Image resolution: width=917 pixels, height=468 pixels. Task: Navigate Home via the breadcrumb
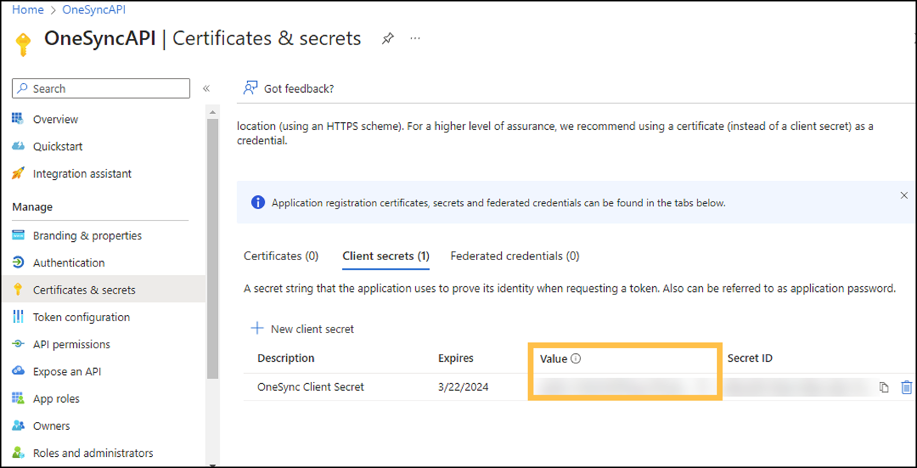[x=27, y=9]
